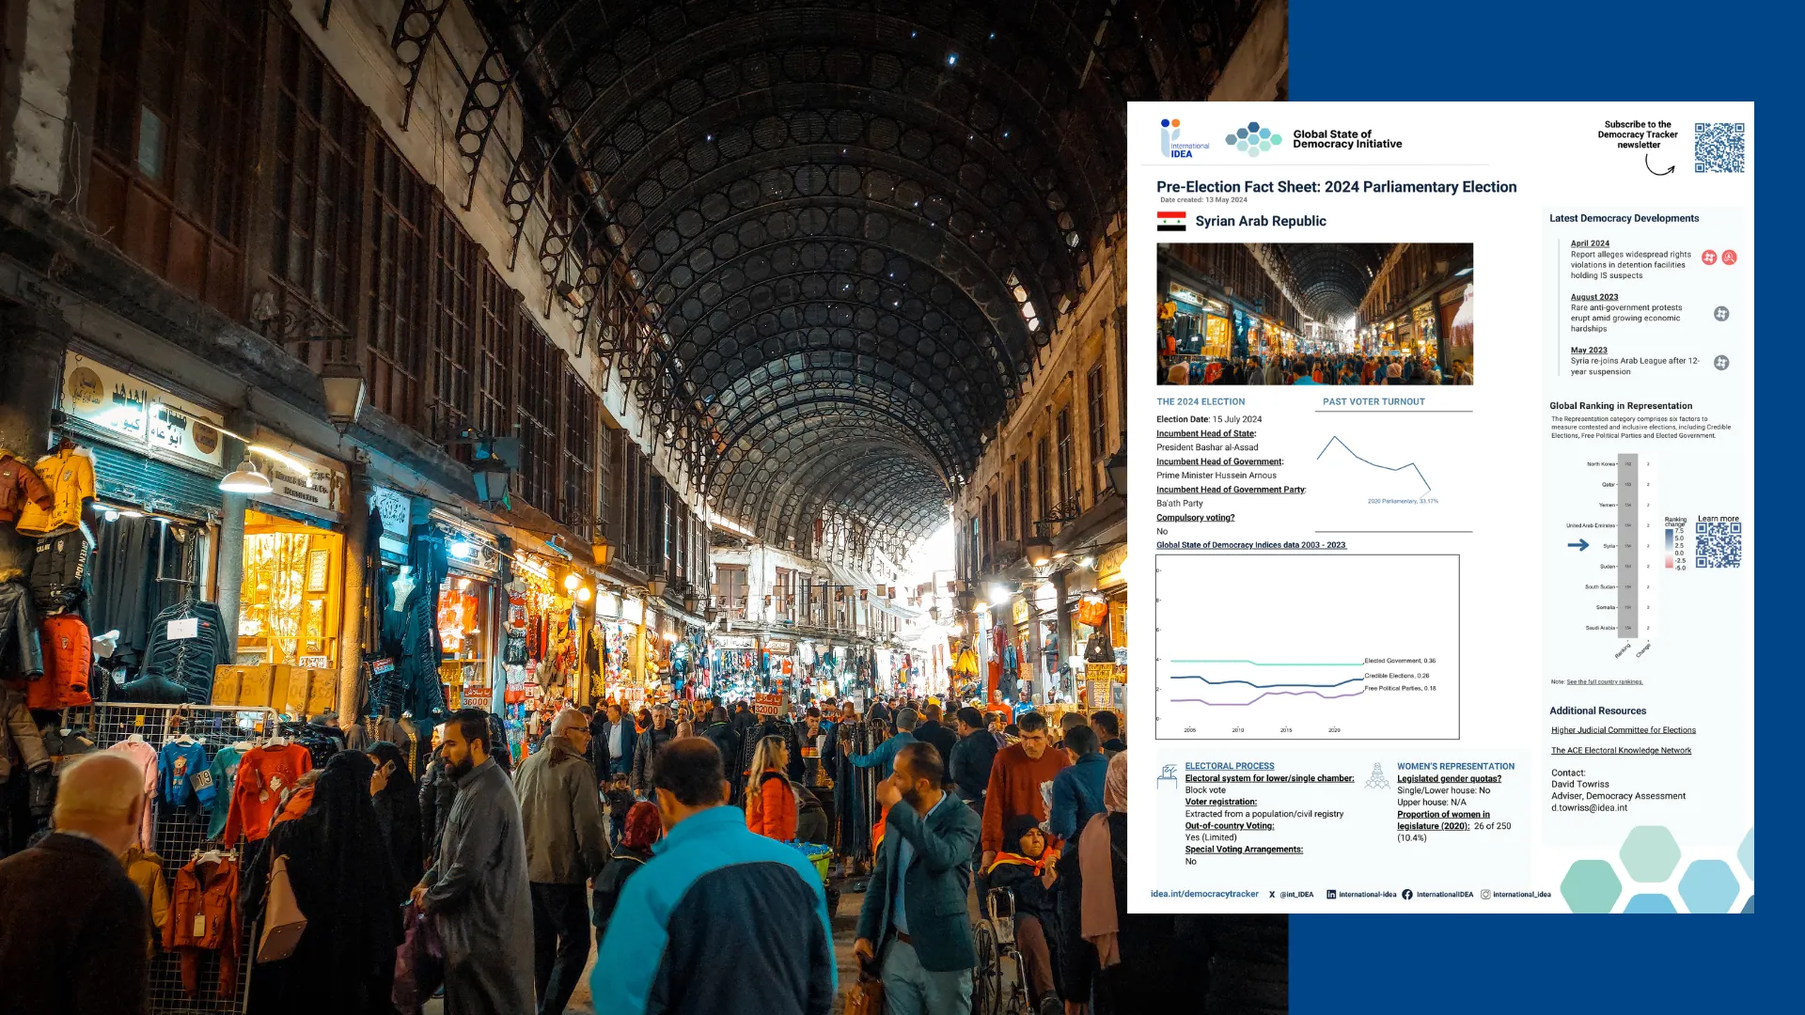Screen dimensions: 1805x1015
Task: Click the red rights category icon beside April 2024
Action: coord(1709,258)
